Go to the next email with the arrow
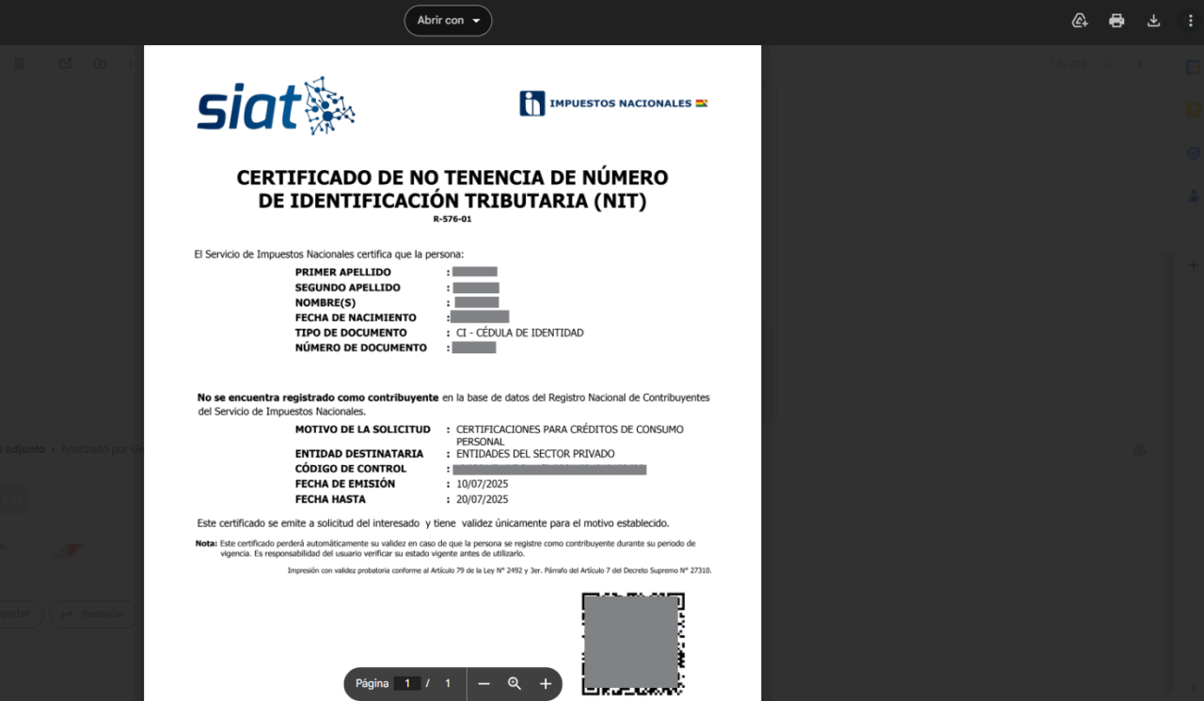This screenshot has height=701, width=1204. click(1141, 64)
